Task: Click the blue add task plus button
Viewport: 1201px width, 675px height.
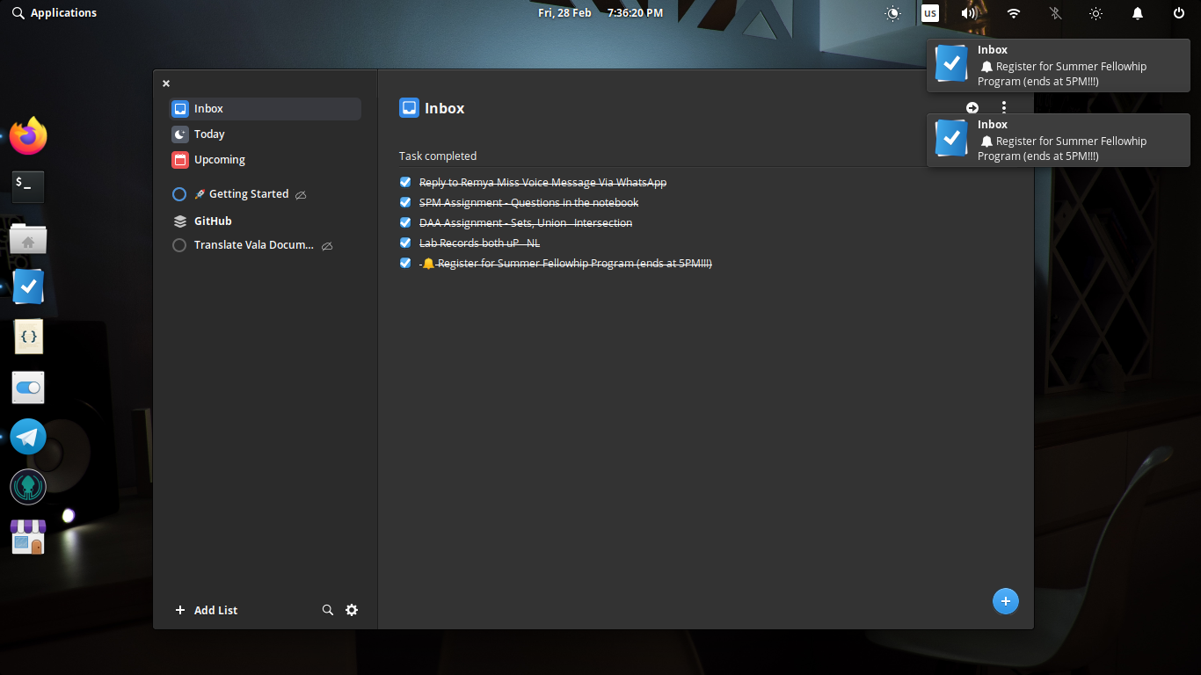Action: (1005, 601)
